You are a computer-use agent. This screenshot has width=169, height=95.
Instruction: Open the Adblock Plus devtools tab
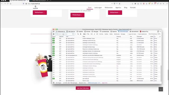(x=144, y=32)
